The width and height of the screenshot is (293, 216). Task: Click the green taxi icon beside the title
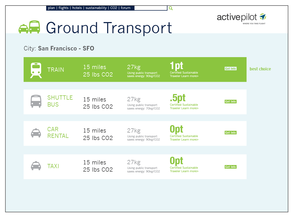pyautogui.click(x=24, y=29)
